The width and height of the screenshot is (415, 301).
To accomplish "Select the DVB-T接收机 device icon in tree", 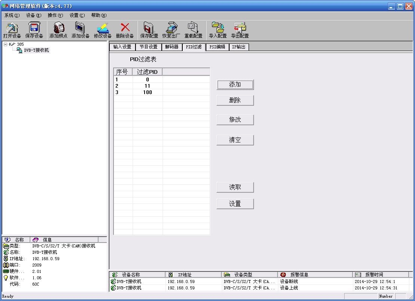I will 19,50.
